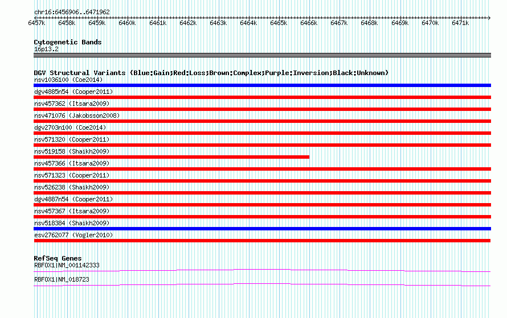Viewport: 507px width, 318px height.
Task: Click the 6468k ruler tick label
Action: [369, 23]
